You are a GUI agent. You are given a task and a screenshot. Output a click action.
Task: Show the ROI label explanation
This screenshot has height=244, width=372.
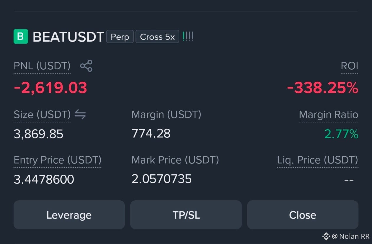pos(350,66)
